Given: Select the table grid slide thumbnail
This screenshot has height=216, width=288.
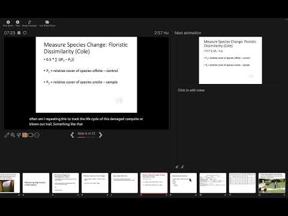Looking at the screenshot, I should coord(242,183).
